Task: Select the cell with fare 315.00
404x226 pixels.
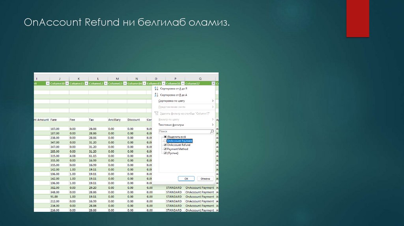Action: coord(60,156)
